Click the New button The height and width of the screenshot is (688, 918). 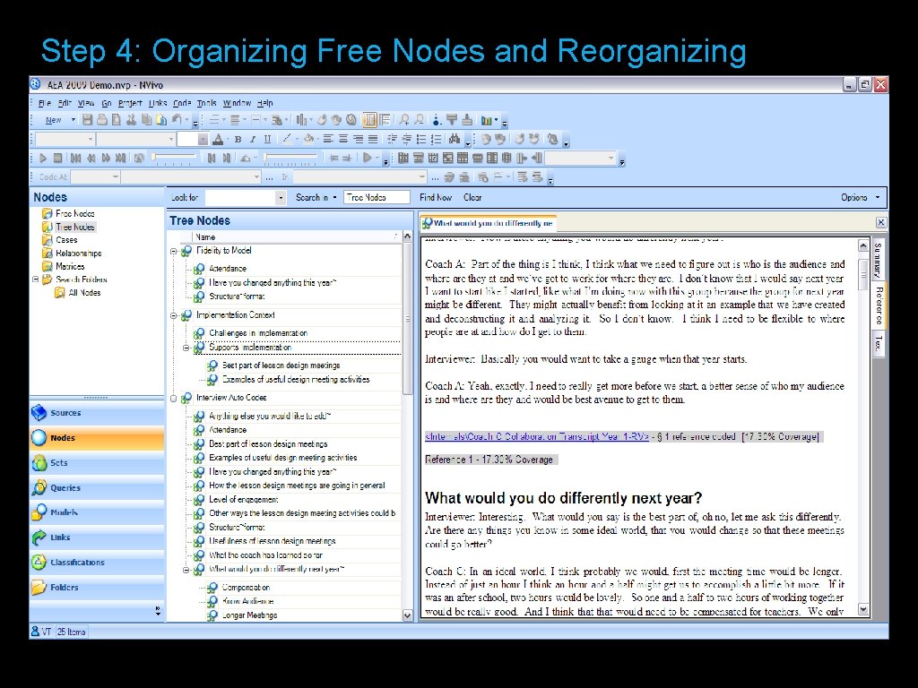tap(53, 120)
